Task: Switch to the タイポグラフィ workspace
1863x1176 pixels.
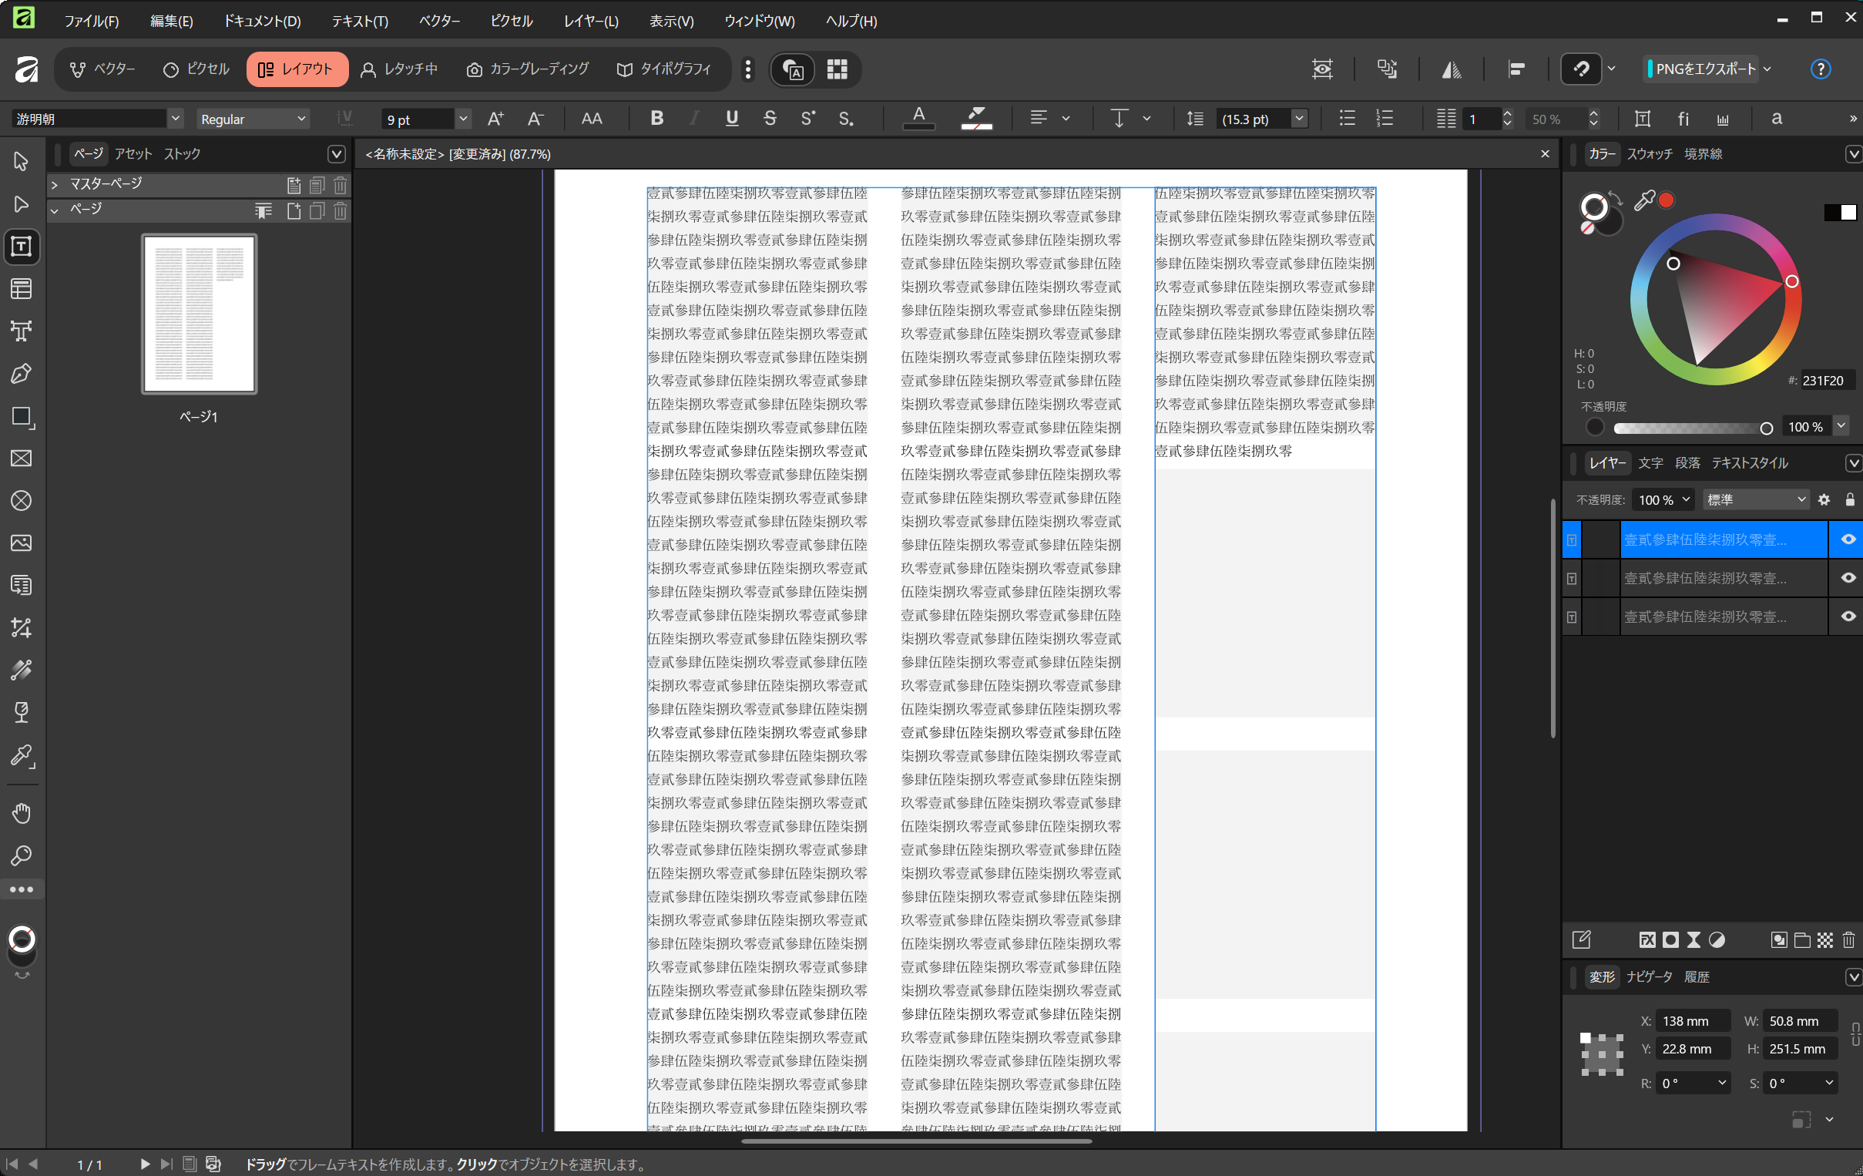Action: pos(664,69)
